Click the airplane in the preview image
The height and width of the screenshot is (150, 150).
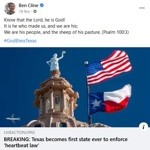[13, 119]
